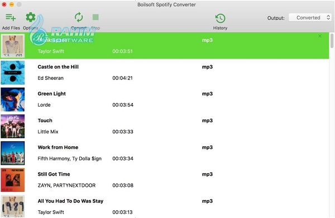Click the duration 00:03:54

point(123,105)
